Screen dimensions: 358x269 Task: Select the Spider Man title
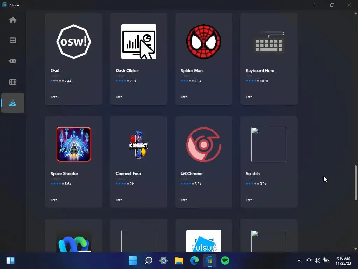click(192, 71)
